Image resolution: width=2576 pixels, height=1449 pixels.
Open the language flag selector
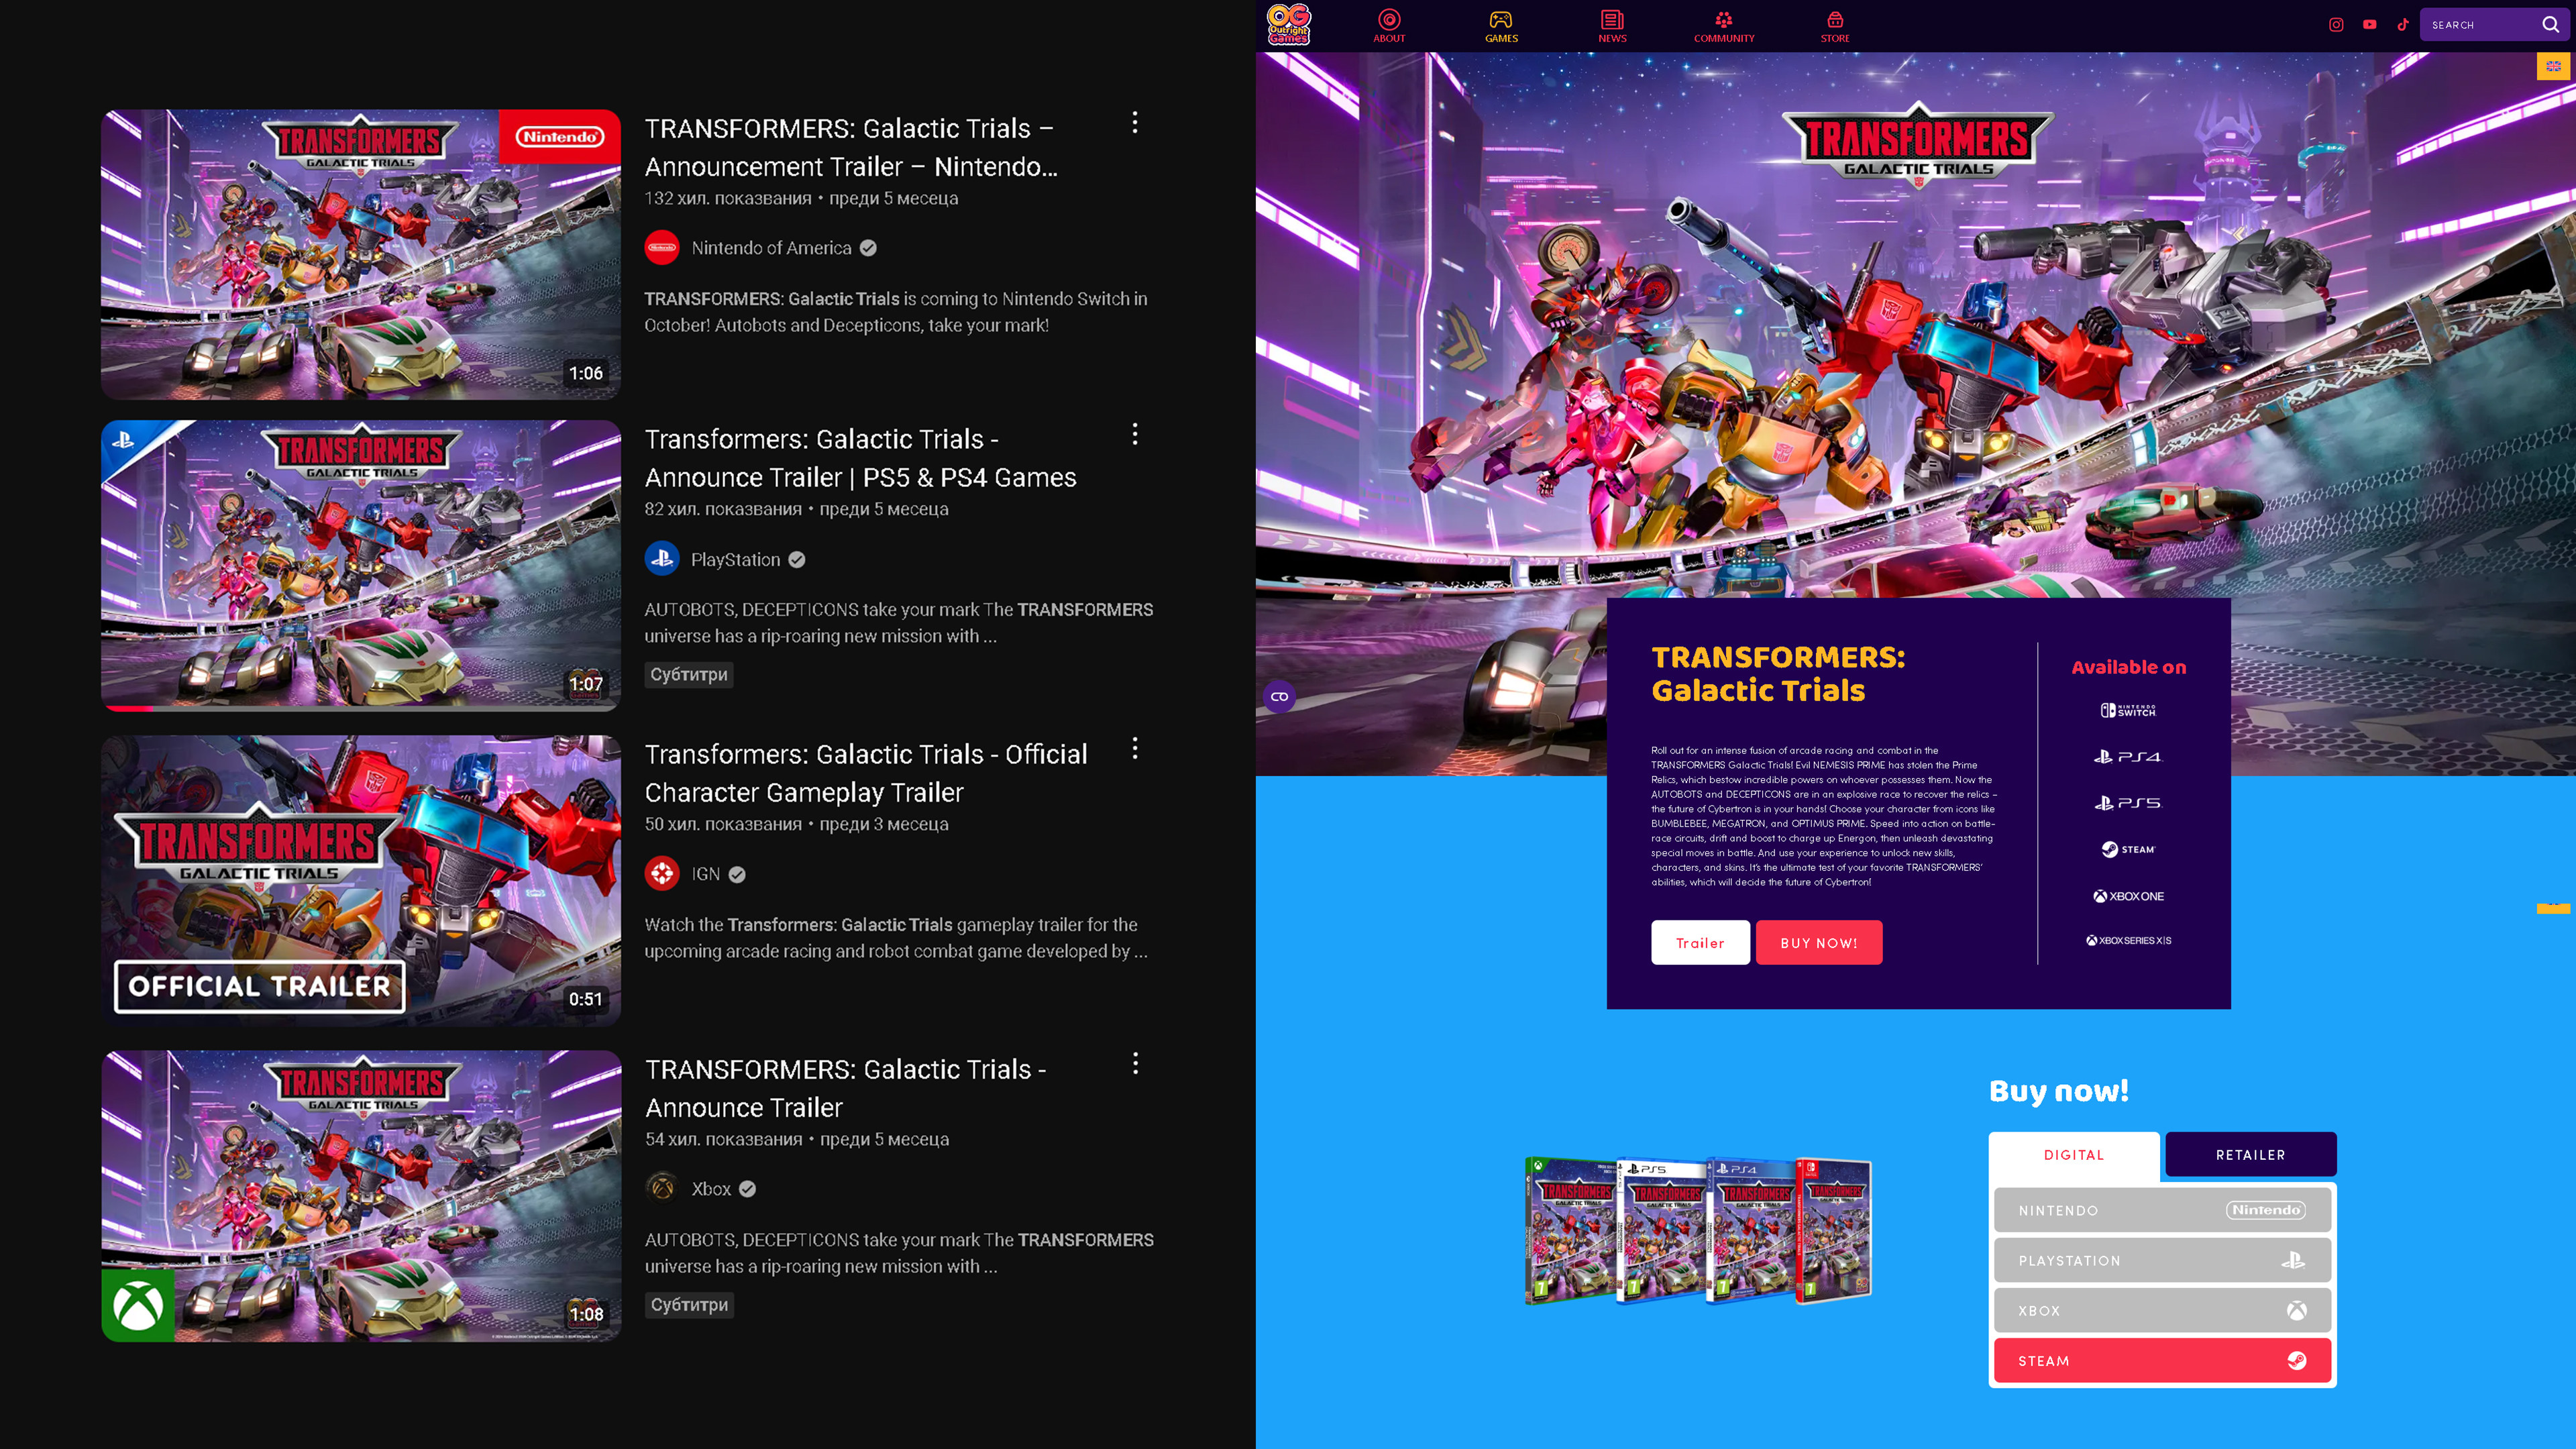pyautogui.click(x=2553, y=66)
